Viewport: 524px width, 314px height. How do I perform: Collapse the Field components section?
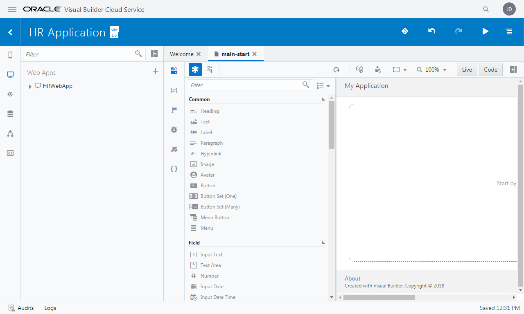[323, 243]
